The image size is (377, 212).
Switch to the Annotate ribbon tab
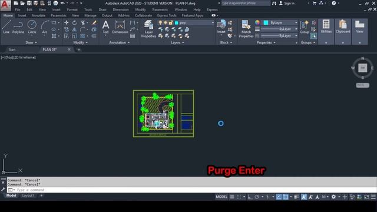tap(38, 15)
